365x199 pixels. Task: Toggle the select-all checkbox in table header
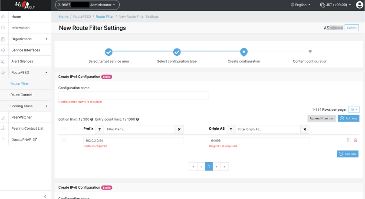tap(64, 128)
